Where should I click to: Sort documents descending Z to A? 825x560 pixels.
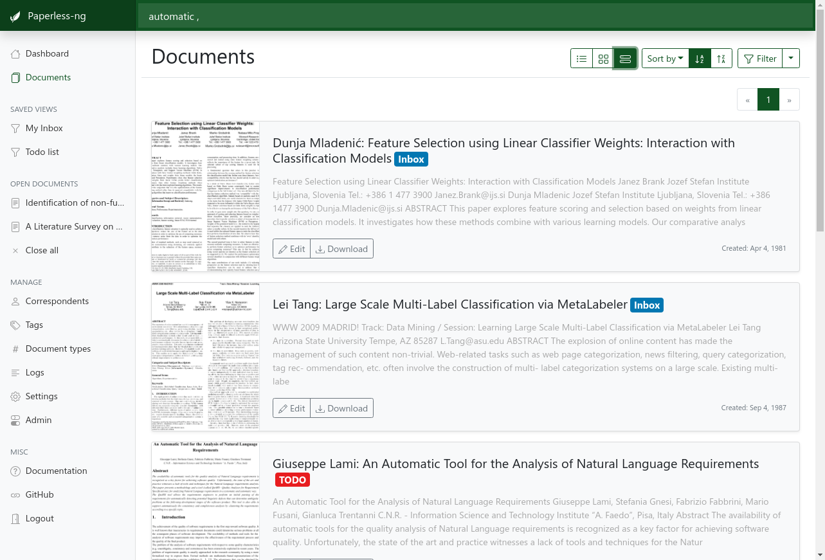pos(721,59)
